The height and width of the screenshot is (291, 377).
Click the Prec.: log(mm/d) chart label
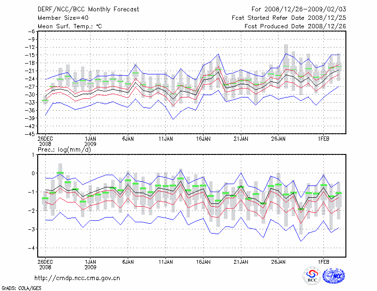point(63,149)
